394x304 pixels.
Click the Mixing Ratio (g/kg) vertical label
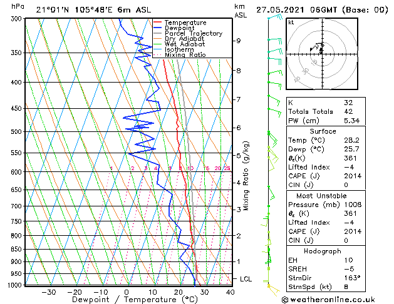click(246, 176)
